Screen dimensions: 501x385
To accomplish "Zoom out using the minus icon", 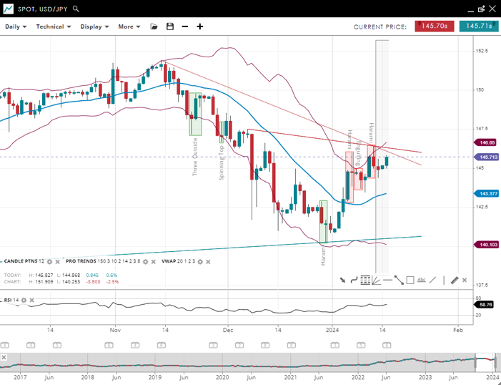I will [x=185, y=26].
